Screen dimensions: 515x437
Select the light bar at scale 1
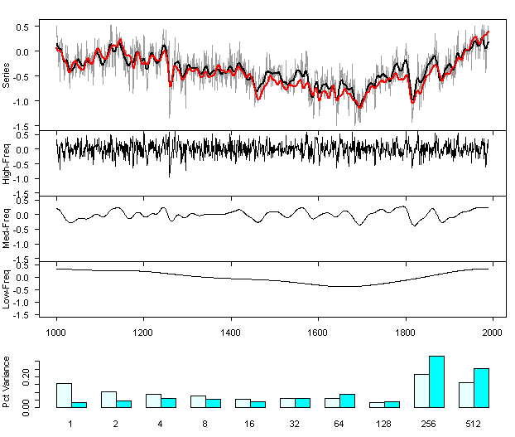tap(64, 395)
